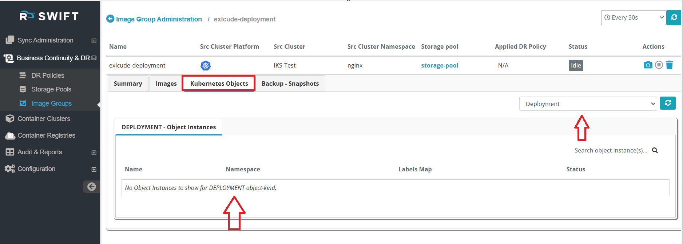The width and height of the screenshot is (683, 244).
Task: Select DEPLOYMENT - Object Instances tab
Action: pos(169,127)
